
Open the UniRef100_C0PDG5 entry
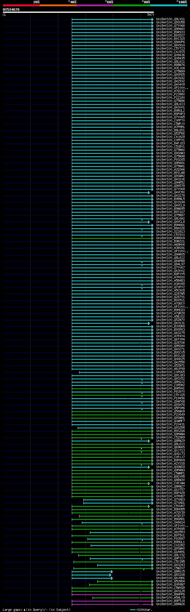[170, 372]
